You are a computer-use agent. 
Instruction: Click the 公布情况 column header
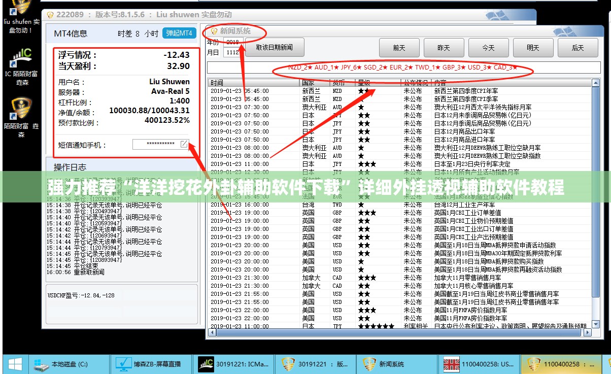[416, 83]
